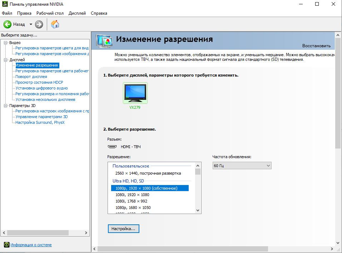Click the Дисплей category label in tree
This screenshot has height=253, width=342.
click(17, 60)
